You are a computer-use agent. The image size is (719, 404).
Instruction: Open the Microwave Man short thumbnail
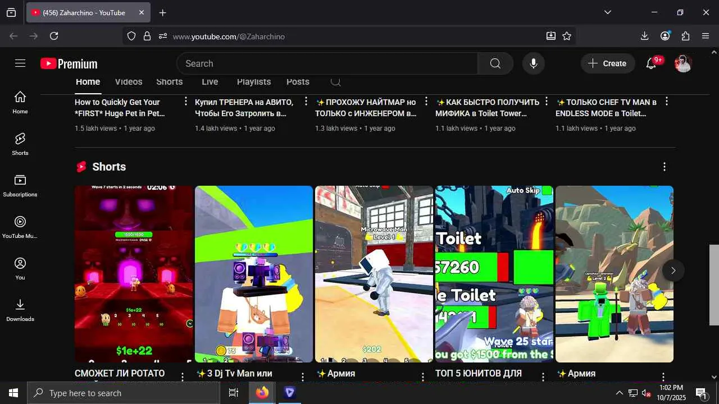click(x=374, y=274)
